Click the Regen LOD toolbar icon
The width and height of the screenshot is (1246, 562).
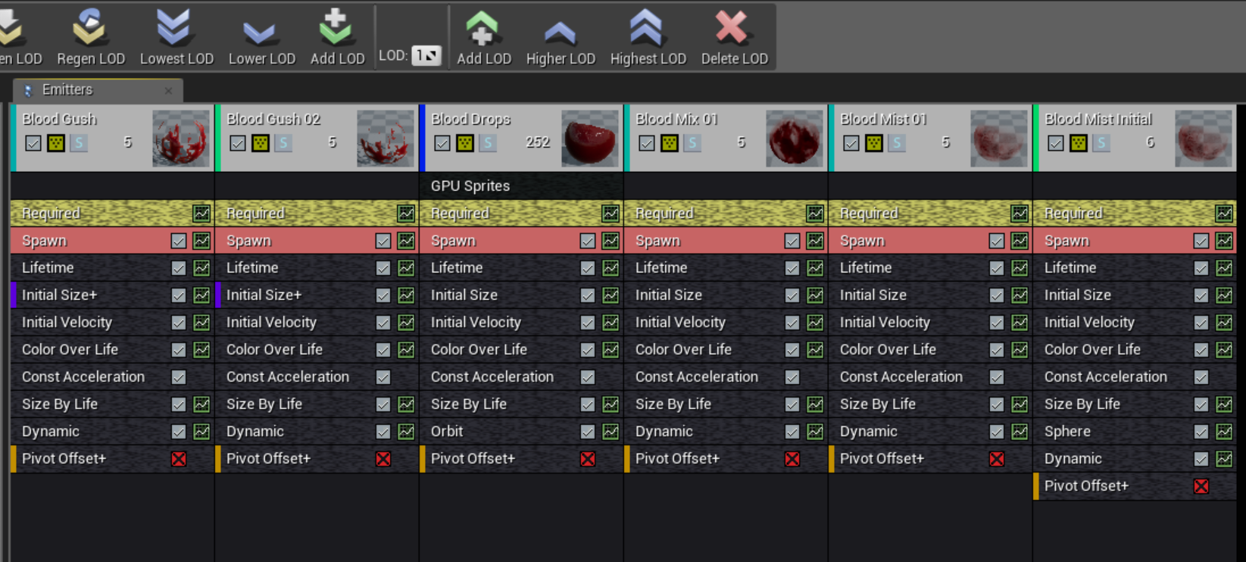click(90, 29)
